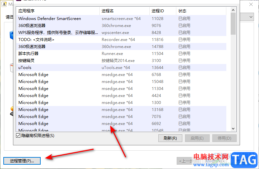Screen dimensions: 259x169
Task: Select the Microsoft Edge row with ID 6768
Action: pos(121,75)
